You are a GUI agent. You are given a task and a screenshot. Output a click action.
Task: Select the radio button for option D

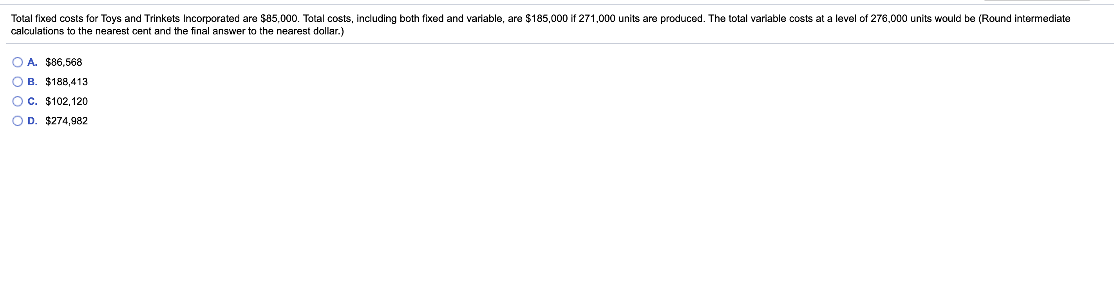pos(16,121)
